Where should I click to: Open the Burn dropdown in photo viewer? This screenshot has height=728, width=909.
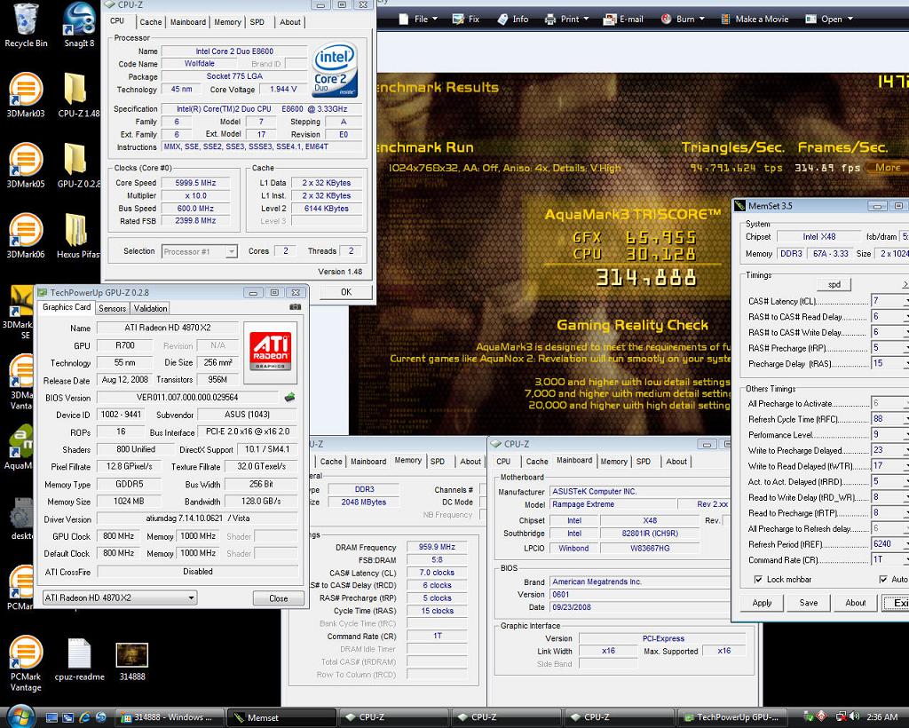pyautogui.click(x=683, y=20)
